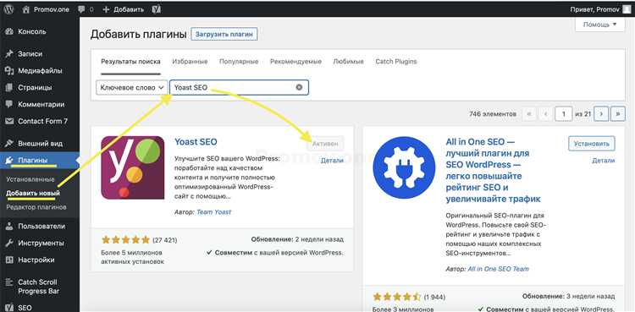
Task: Click the Yoast SEO plugin logo
Action: (x=132, y=167)
